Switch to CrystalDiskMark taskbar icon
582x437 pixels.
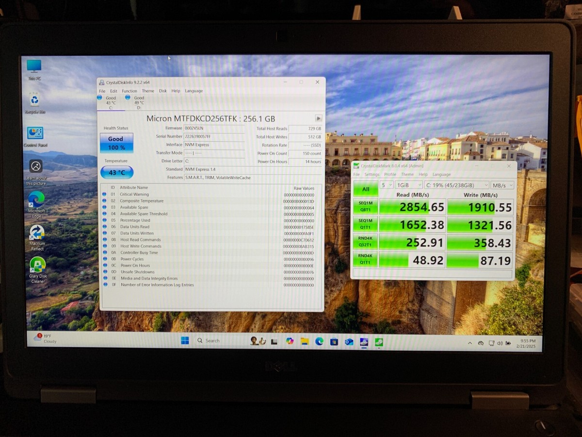coord(378,342)
